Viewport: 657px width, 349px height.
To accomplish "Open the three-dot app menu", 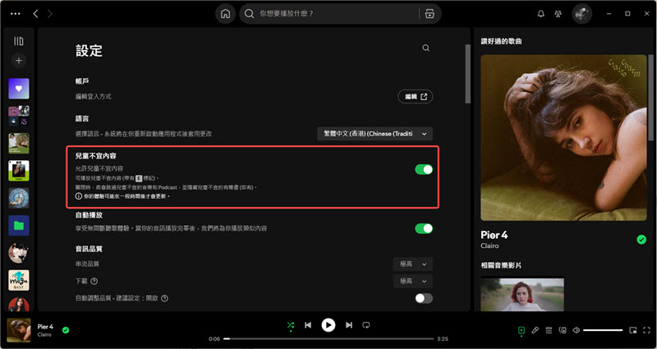I will [x=16, y=14].
